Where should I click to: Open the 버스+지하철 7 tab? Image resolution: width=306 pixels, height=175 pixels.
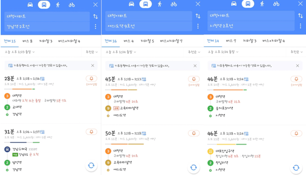(171, 41)
